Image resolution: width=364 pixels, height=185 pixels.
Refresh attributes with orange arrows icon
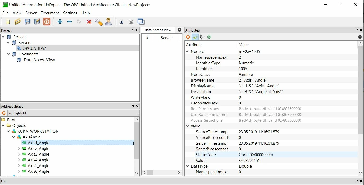188,37
